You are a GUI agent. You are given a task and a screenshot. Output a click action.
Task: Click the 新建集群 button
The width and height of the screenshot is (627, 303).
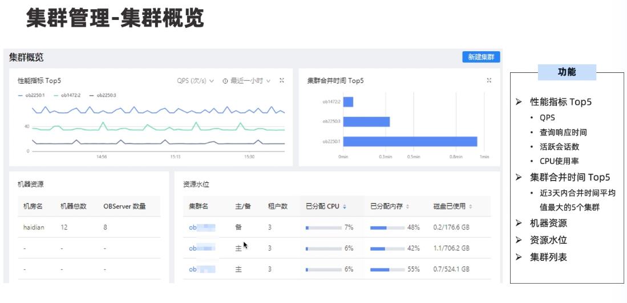pos(481,57)
